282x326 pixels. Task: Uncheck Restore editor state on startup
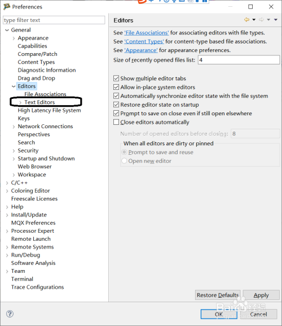[116, 105]
